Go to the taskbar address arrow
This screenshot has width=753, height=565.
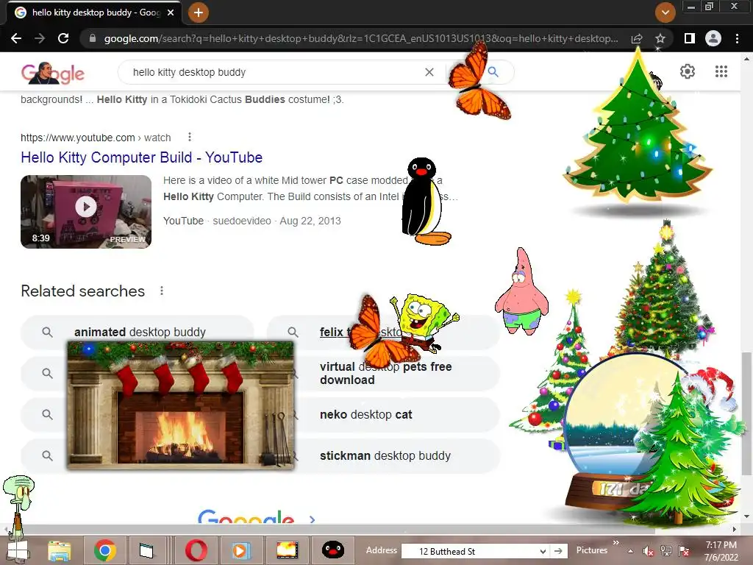pyautogui.click(x=558, y=551)
